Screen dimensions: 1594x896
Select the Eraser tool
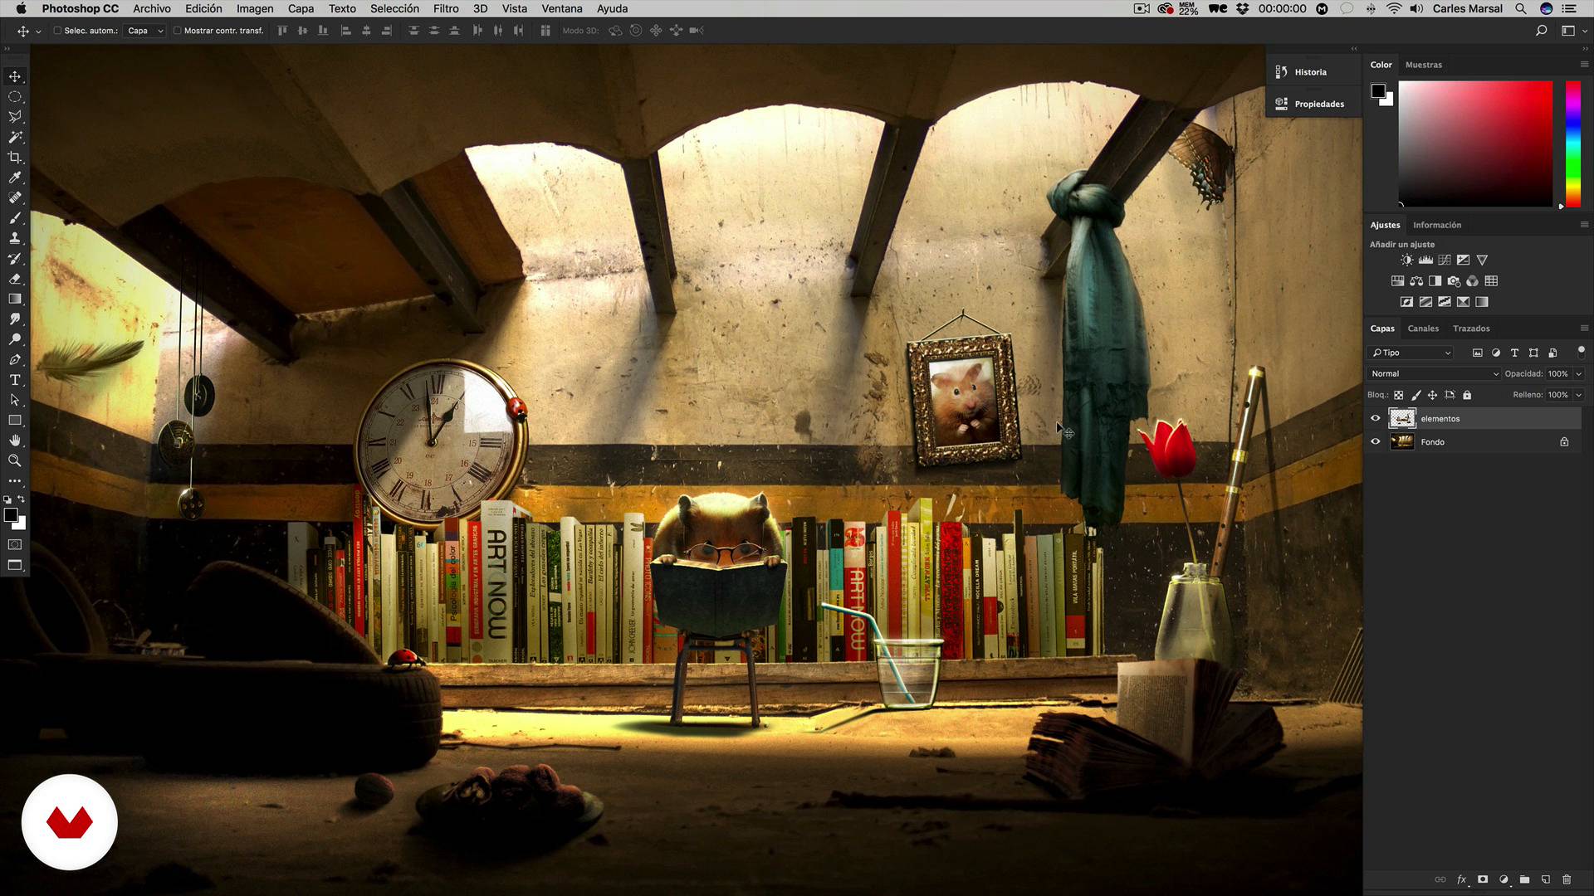[x=15, y=279]
